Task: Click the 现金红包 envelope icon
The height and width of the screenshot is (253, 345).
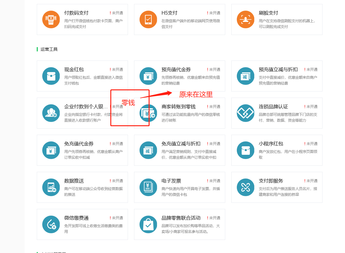Action: pyautogui.click(x=51, y=76)
